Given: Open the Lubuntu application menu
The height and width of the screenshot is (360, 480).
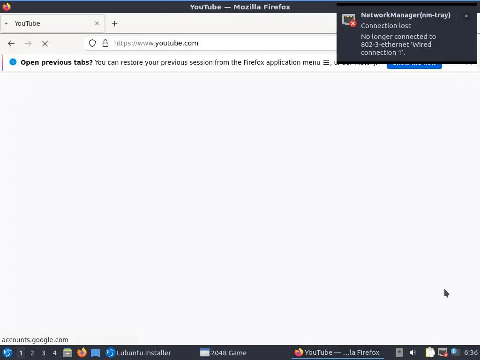Looking at the screenshot, I should [7, 352].
